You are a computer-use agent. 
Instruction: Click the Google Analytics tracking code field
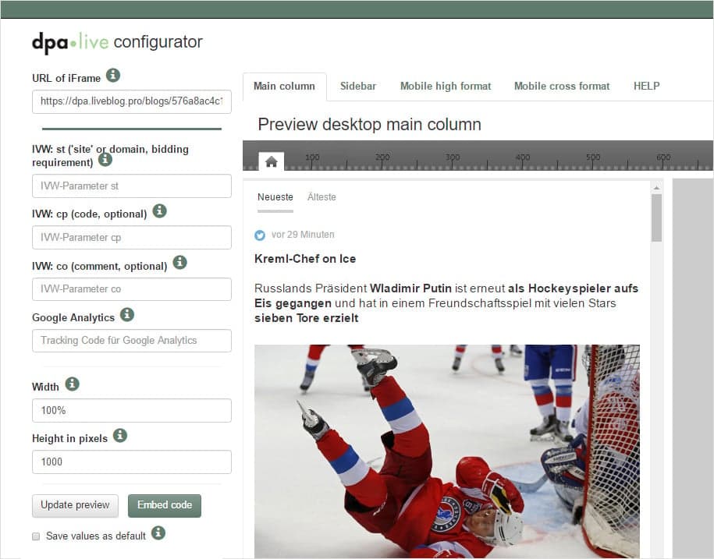tap(132, 341)
